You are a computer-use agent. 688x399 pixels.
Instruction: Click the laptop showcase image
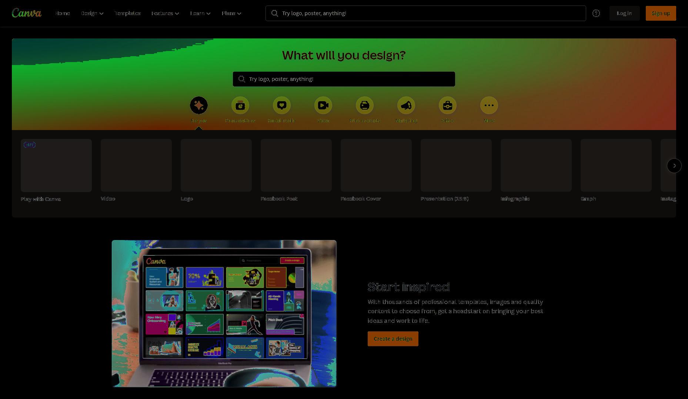pos(224,314)
